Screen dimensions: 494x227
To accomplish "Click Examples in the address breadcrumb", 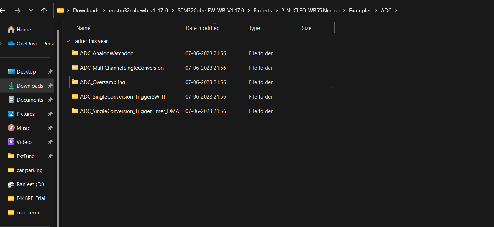I will [x=360, y=11].
